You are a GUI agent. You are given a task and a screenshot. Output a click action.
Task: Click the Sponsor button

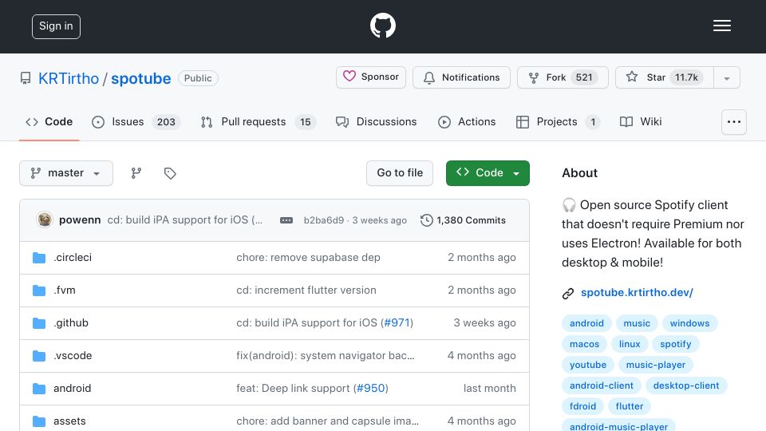tap(371, 77)
